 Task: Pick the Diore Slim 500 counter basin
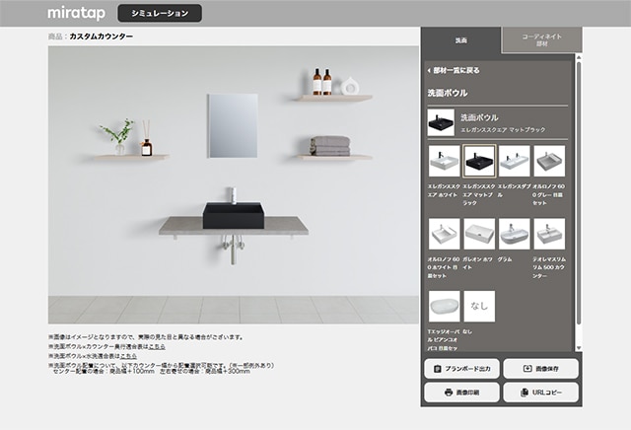click(x=549, y=234)
